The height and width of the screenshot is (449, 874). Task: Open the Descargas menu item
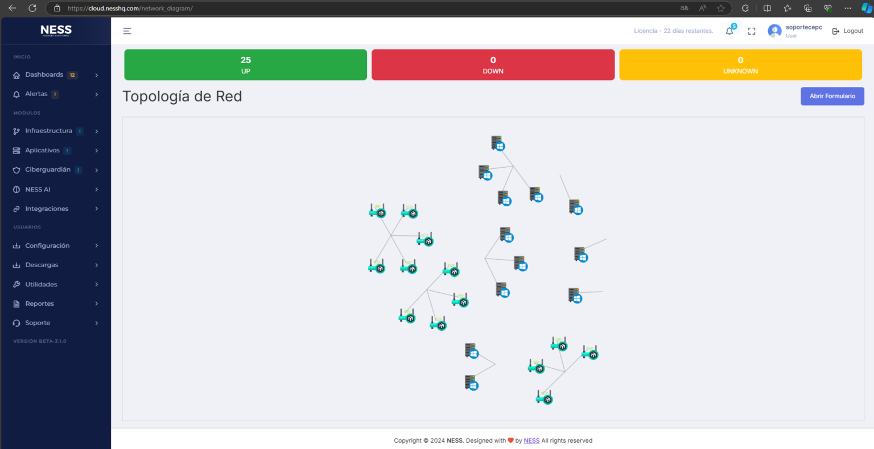(42, 265)
